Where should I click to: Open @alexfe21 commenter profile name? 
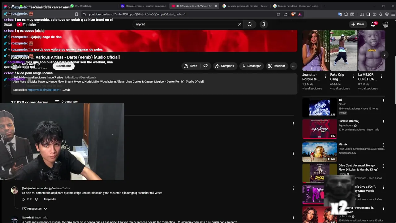[28, 218]
